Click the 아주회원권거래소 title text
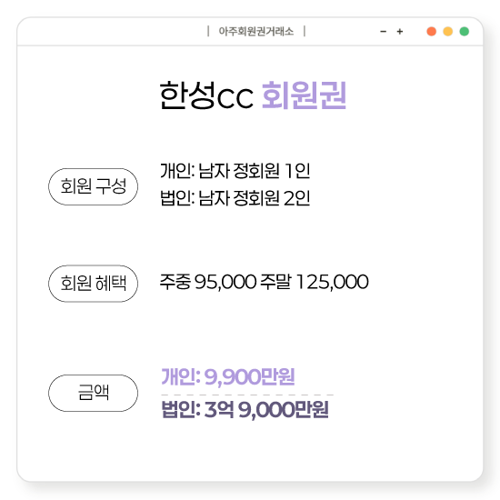The width and height of the screenshot is (500, 500). tap(256, 32)
